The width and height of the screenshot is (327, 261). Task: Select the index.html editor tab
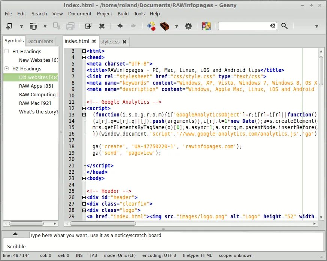click(77, 41)
